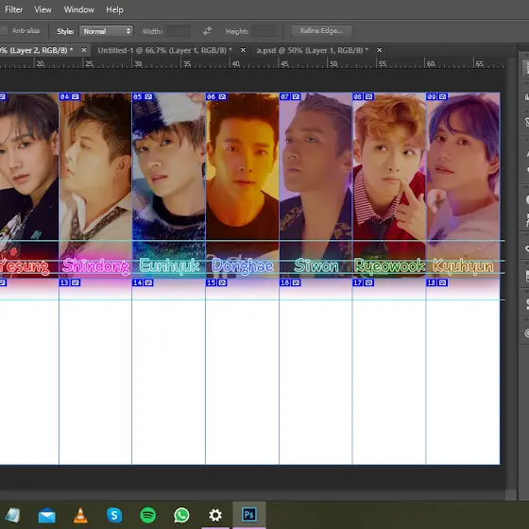Click the image-type icon beside slice 08
Image resolution: width=529 pixels, height=529 pixels.
click(369, 96)
